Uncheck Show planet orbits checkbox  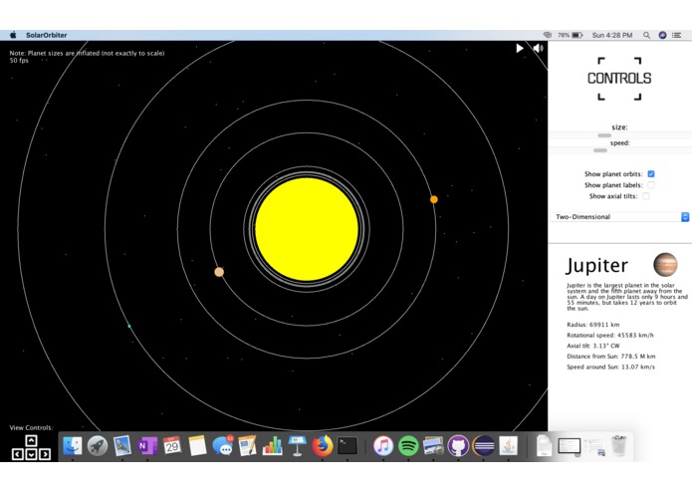pyautogui.click(x=651, y=174)
